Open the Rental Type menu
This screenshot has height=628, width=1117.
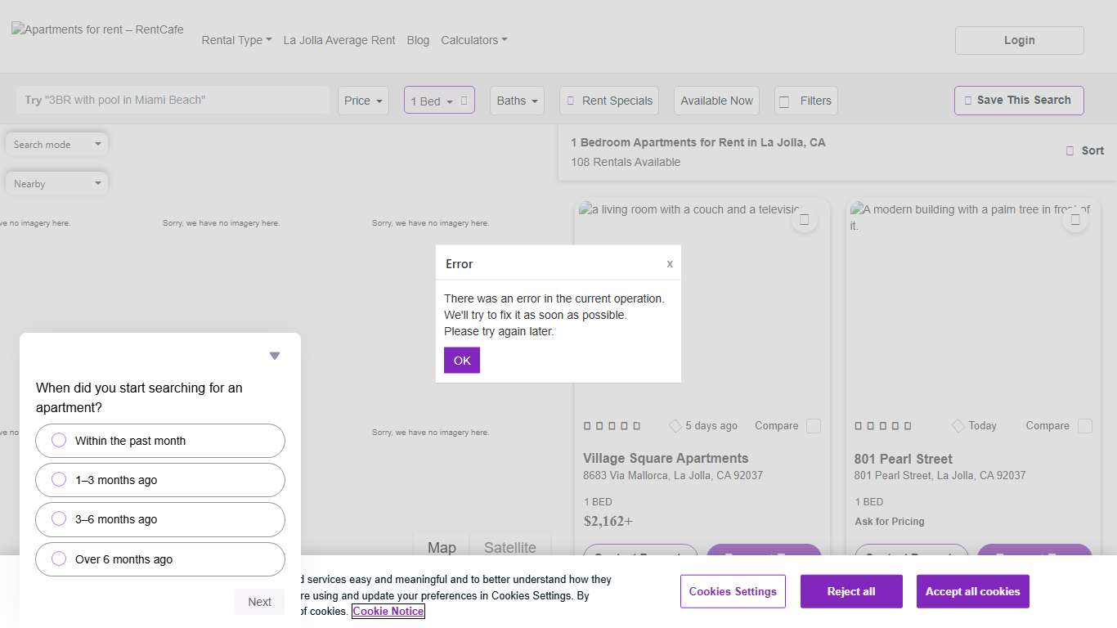(x=236, y=40)
